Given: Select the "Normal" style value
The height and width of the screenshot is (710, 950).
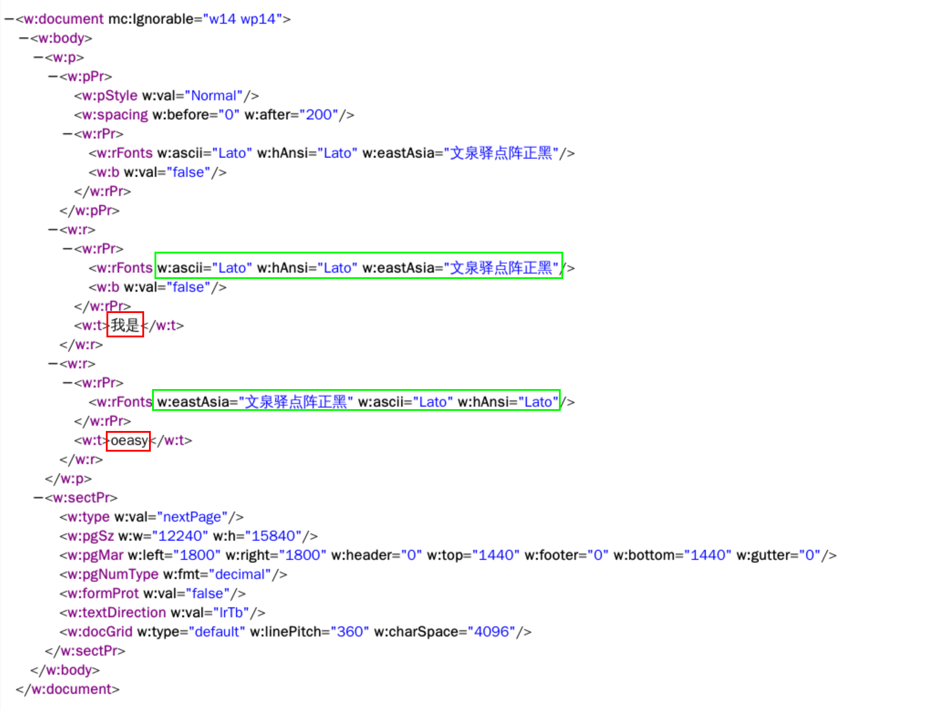Looking at the screenshot, I should 213,95.
